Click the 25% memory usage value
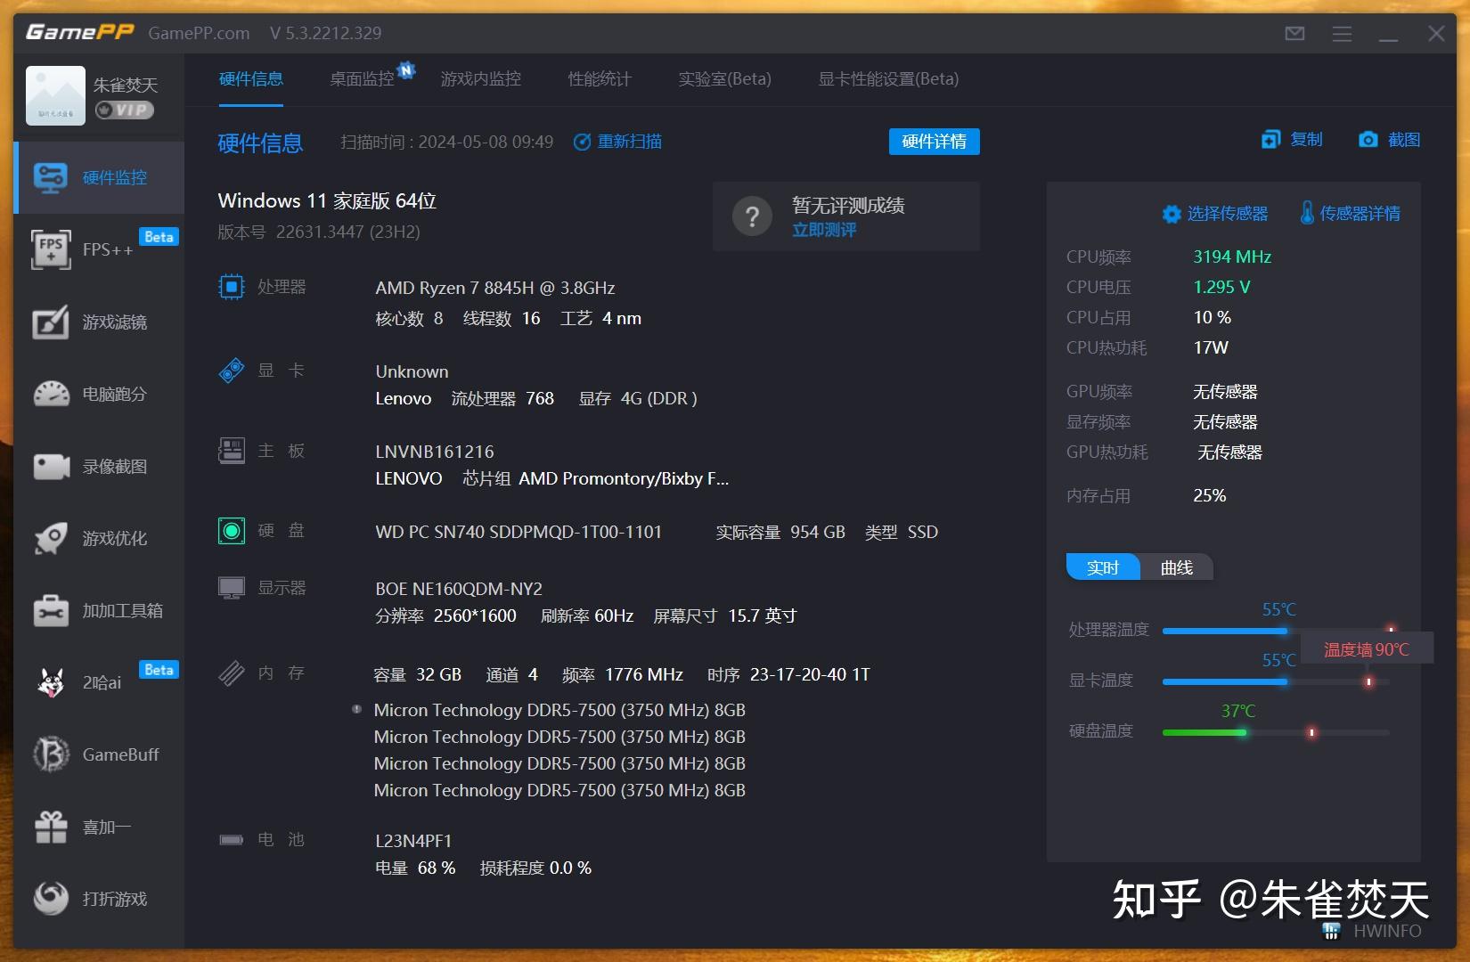Viewport: 1470px width, 962px height. coord(1210,495)
